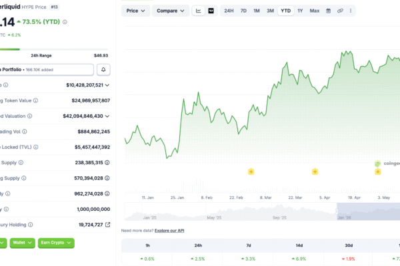
Task: Select the 1Y time range tab
Action: [x=300, y=11]
